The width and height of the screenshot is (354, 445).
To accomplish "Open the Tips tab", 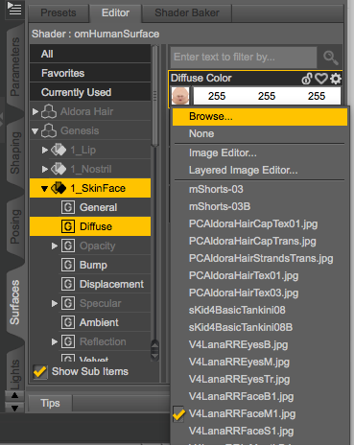I will pyautogui.click(x=50, y=403).
